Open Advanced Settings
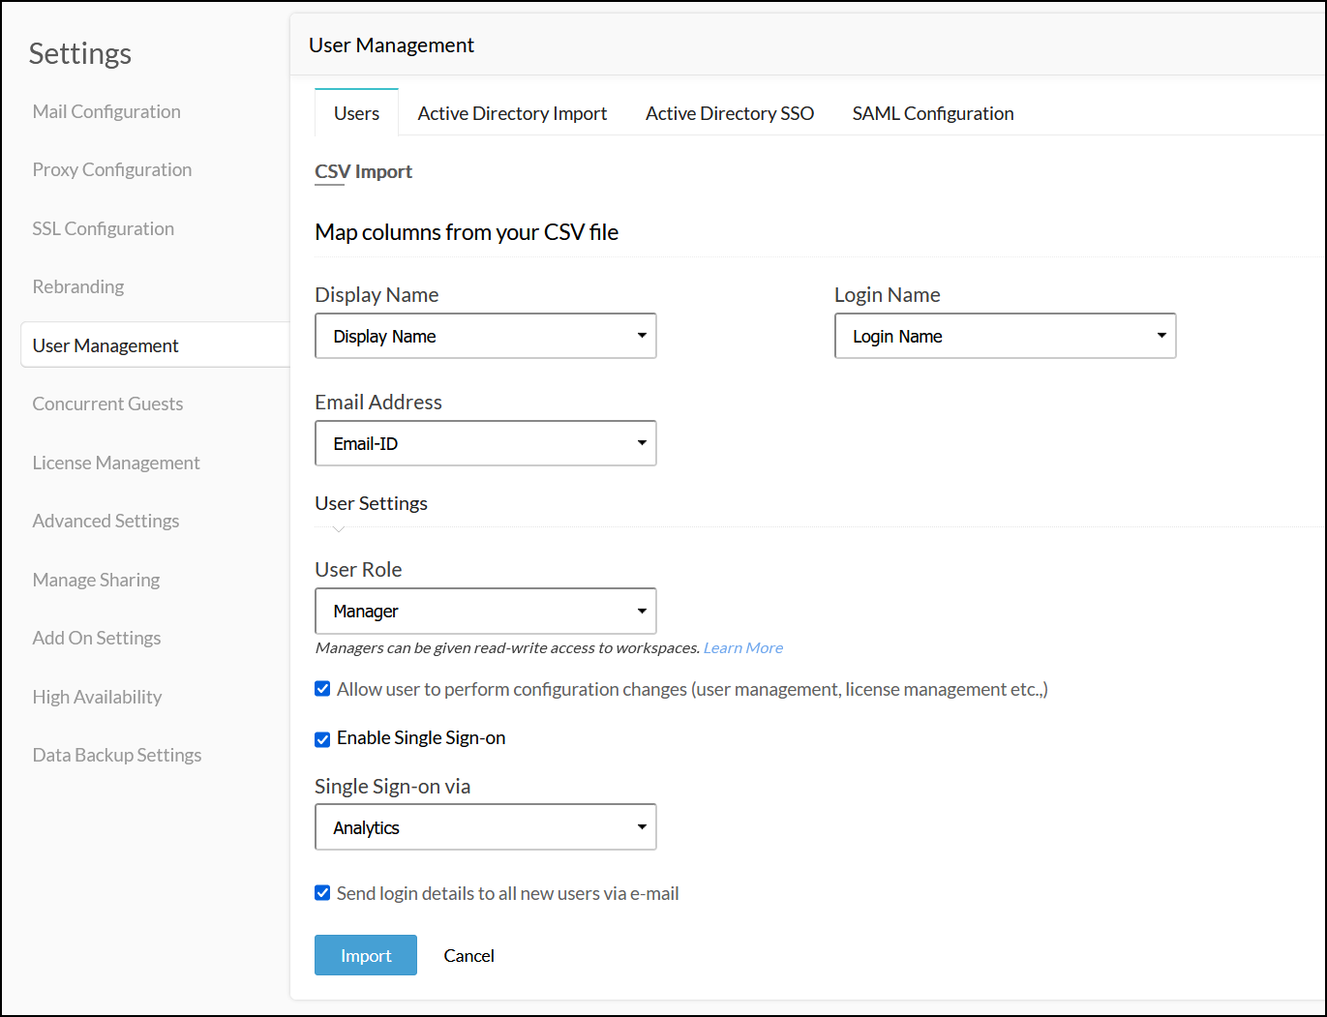Screen dimensions: 1327x1017 106,521
